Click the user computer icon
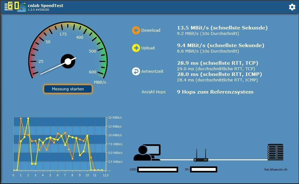The image size is (299, 184). click(147, 152)
